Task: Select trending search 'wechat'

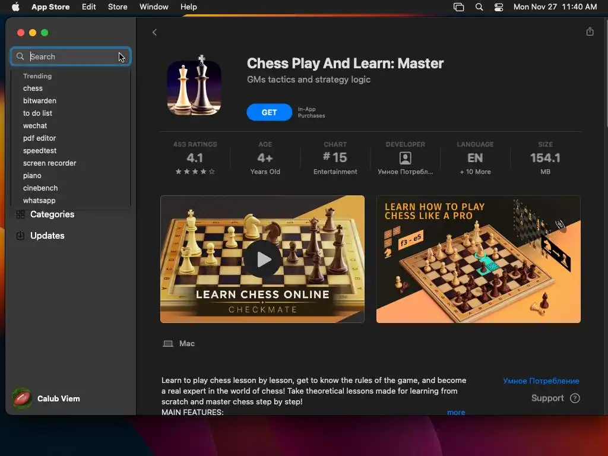Action: (x=35, y=126)
